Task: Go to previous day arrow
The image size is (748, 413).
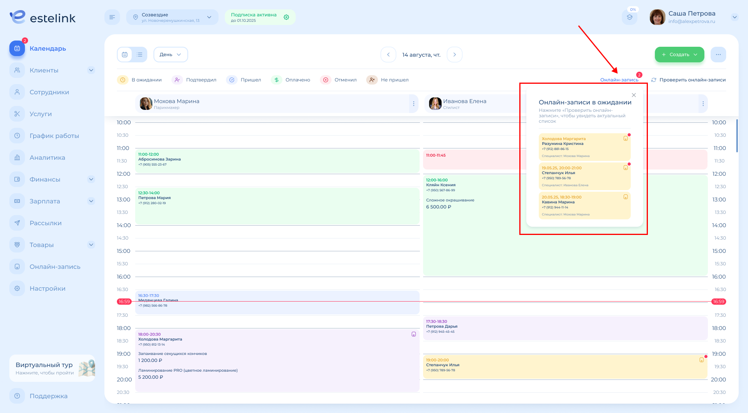Action: 388,55
